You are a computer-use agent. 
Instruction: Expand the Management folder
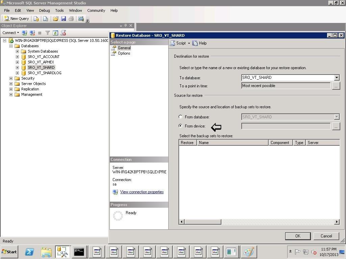click(11, 94)
